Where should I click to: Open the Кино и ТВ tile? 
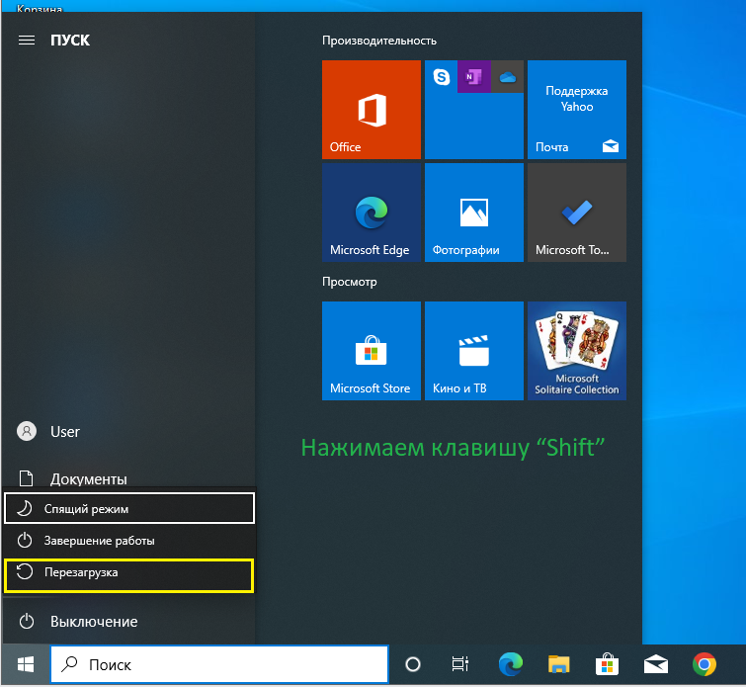click(x=474, y=351)
